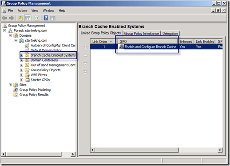This screenshot has height=166, width=230.
Task: Switch to Group Policy Inheritance tab
Action: pyautogui.click(x=142, y=34)
